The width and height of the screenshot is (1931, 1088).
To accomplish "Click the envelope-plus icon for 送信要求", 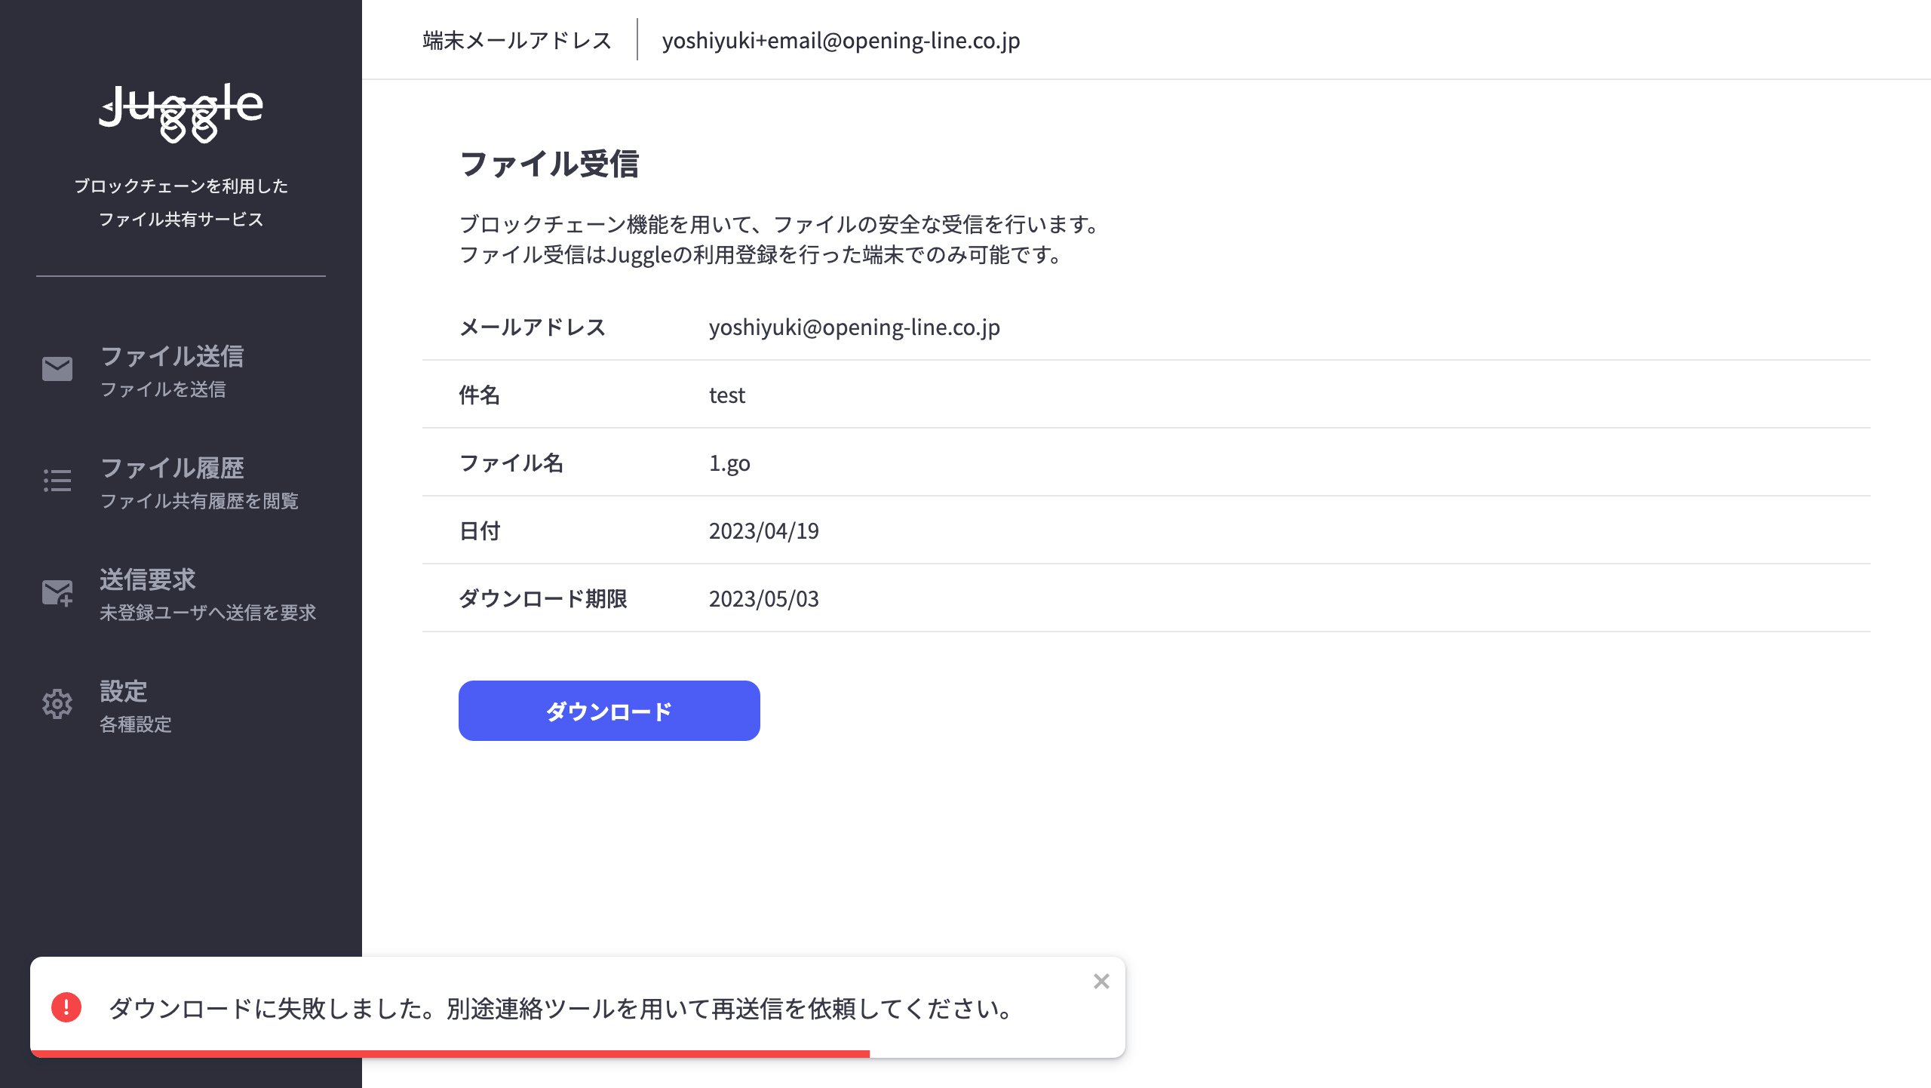I will pos(57,593).
